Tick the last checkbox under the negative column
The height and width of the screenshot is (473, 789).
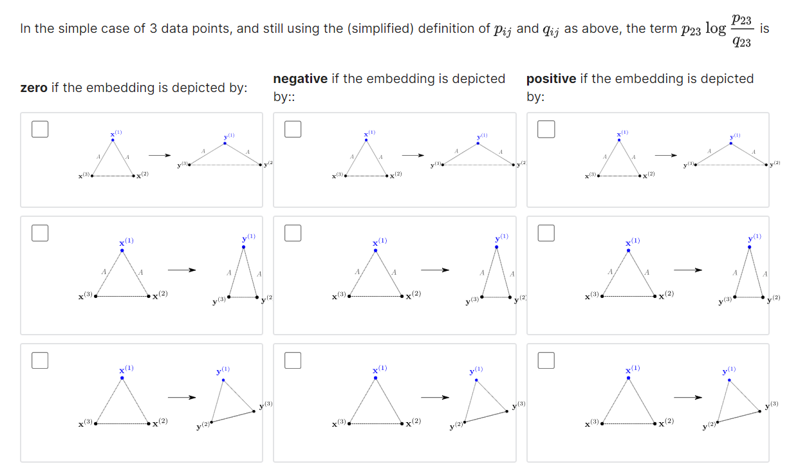(293, 360)
